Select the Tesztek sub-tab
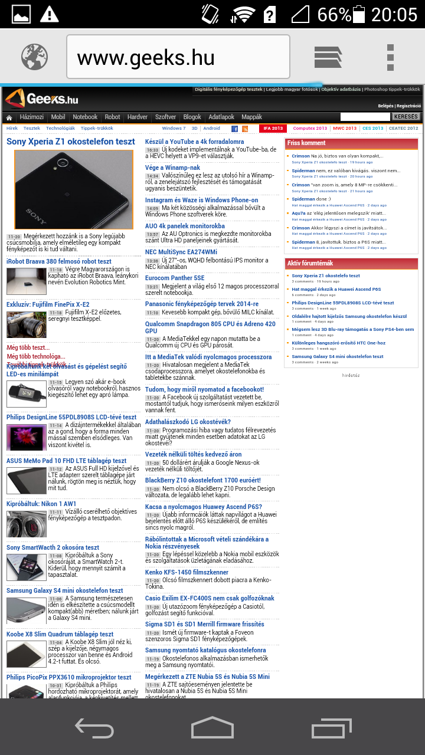The height and width of the screenshot is (755, 425). (32, 129)
